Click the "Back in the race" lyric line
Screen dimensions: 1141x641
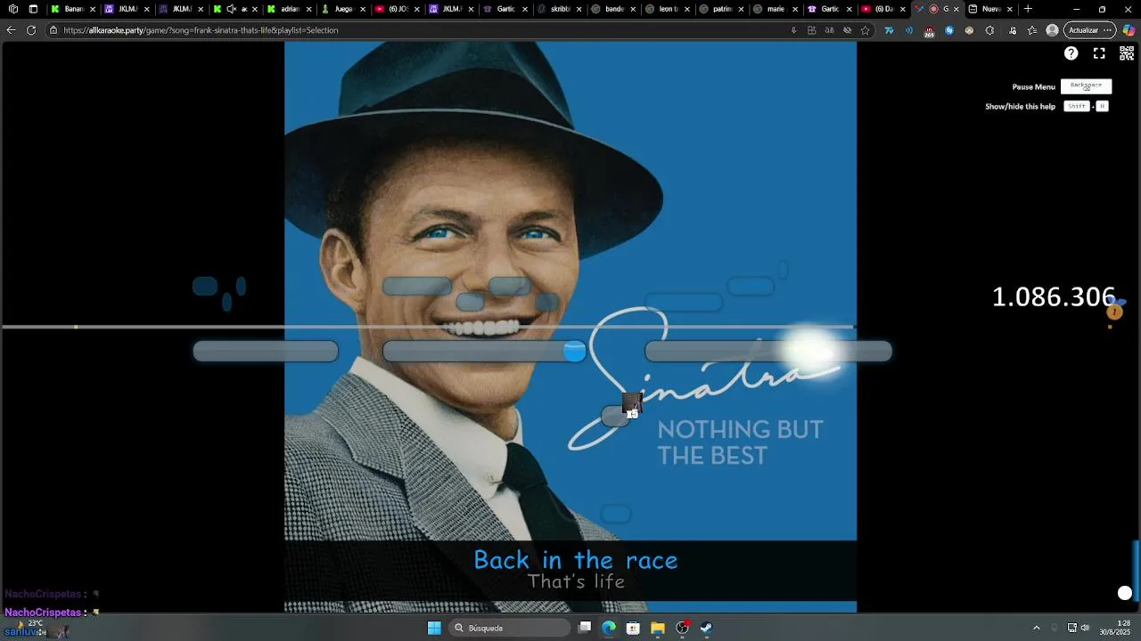click(x=575, y=560)
